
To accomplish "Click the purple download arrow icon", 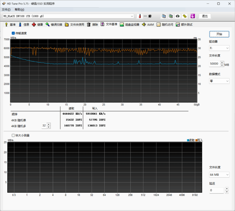I will coord(193,16).
